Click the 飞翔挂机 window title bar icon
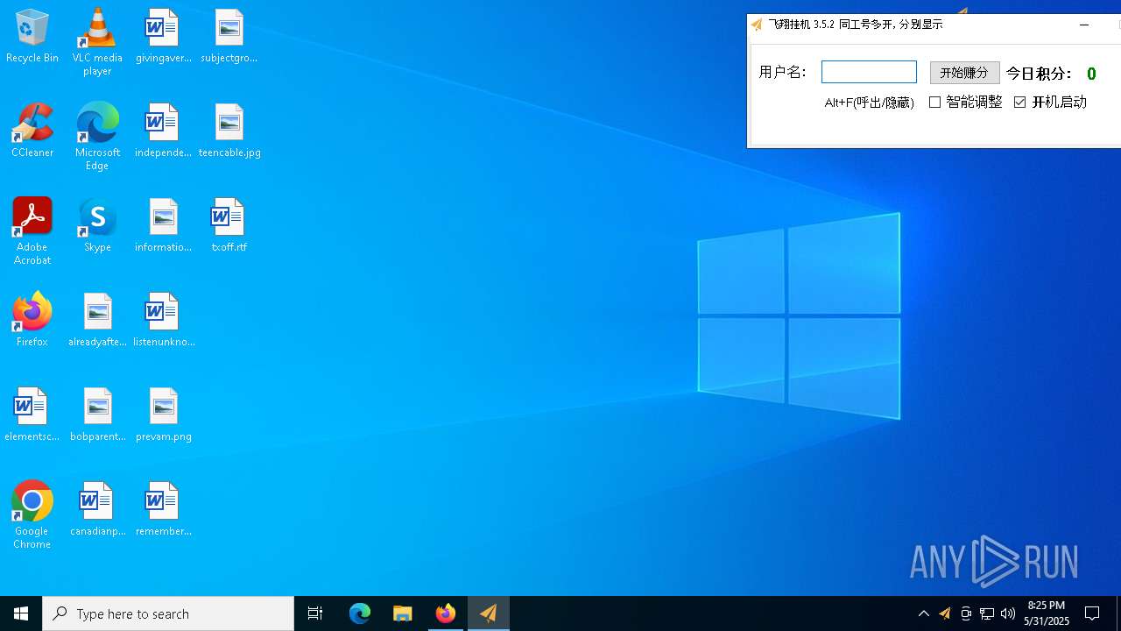Image resolution: width=1121 pixels, height=631 pixels. point(757,25)
